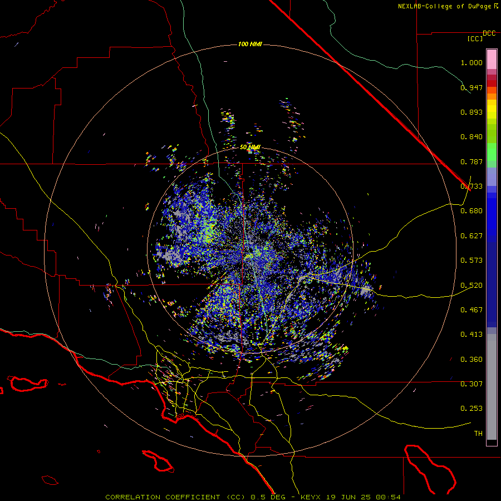This screenshot has height=501, width=501.
Task: Click the 0.360 scale value
Action: [471, 360]
